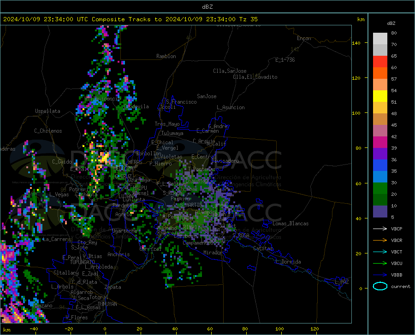The image size is (415, 335).
Task: Click the Manzano map label
Action: tap(42, 306)
